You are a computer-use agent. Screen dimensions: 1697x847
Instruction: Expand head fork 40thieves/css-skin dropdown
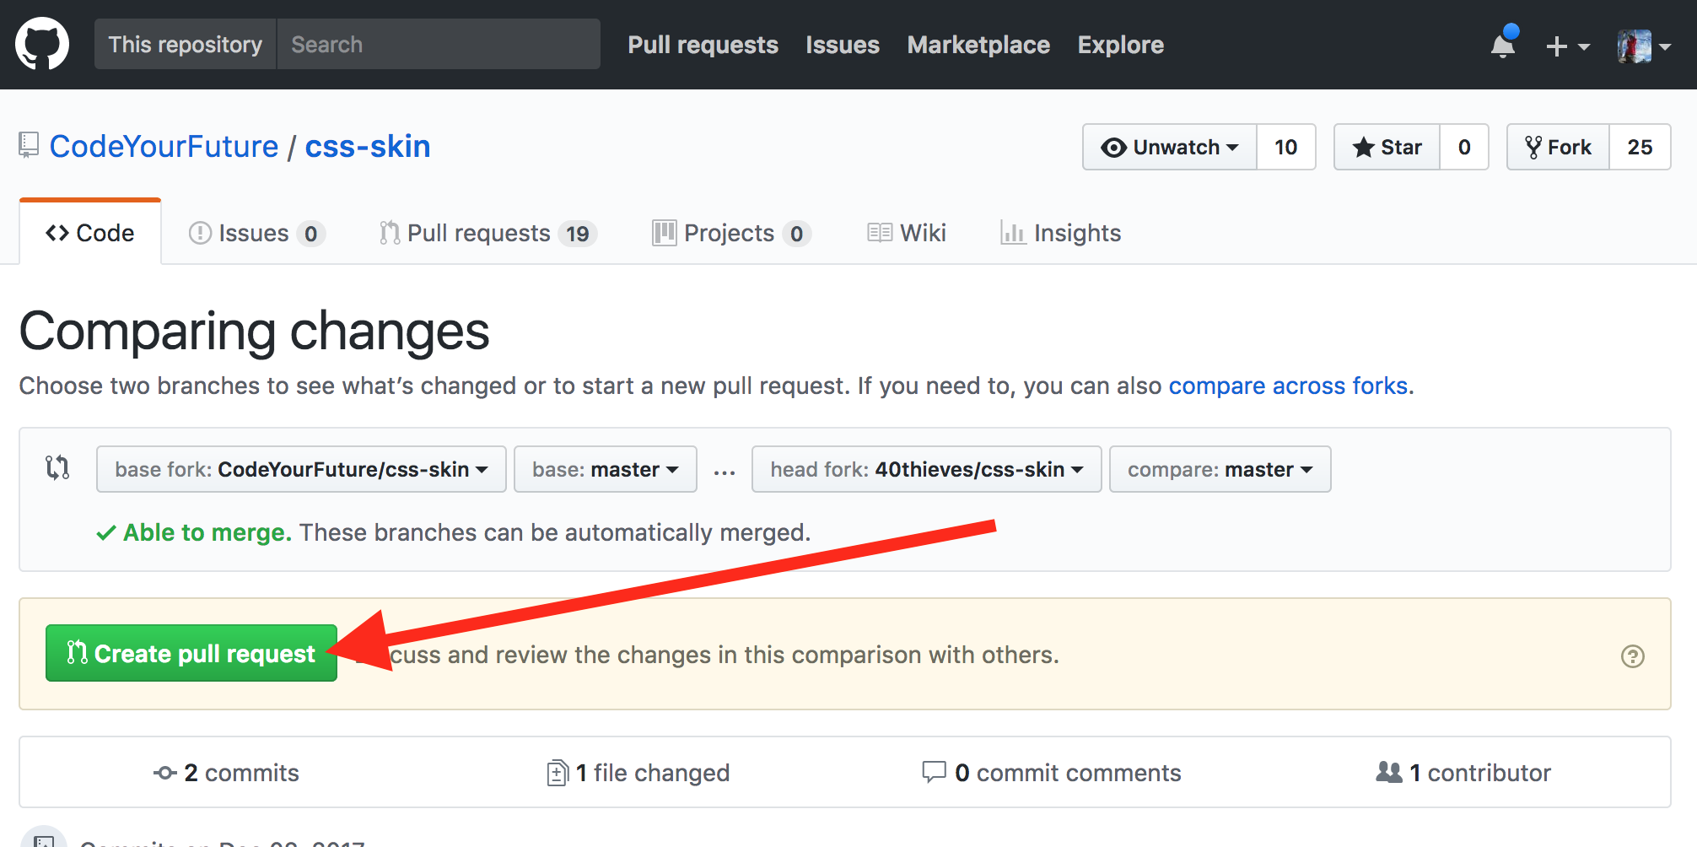[927, 469]
